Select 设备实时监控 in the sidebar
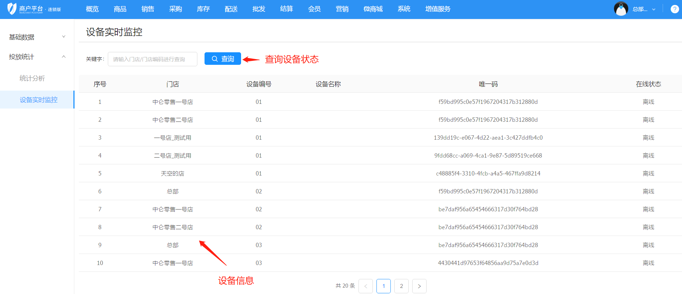Image resolution: width=682 pixels, height=294 pixels. [38, 100]
